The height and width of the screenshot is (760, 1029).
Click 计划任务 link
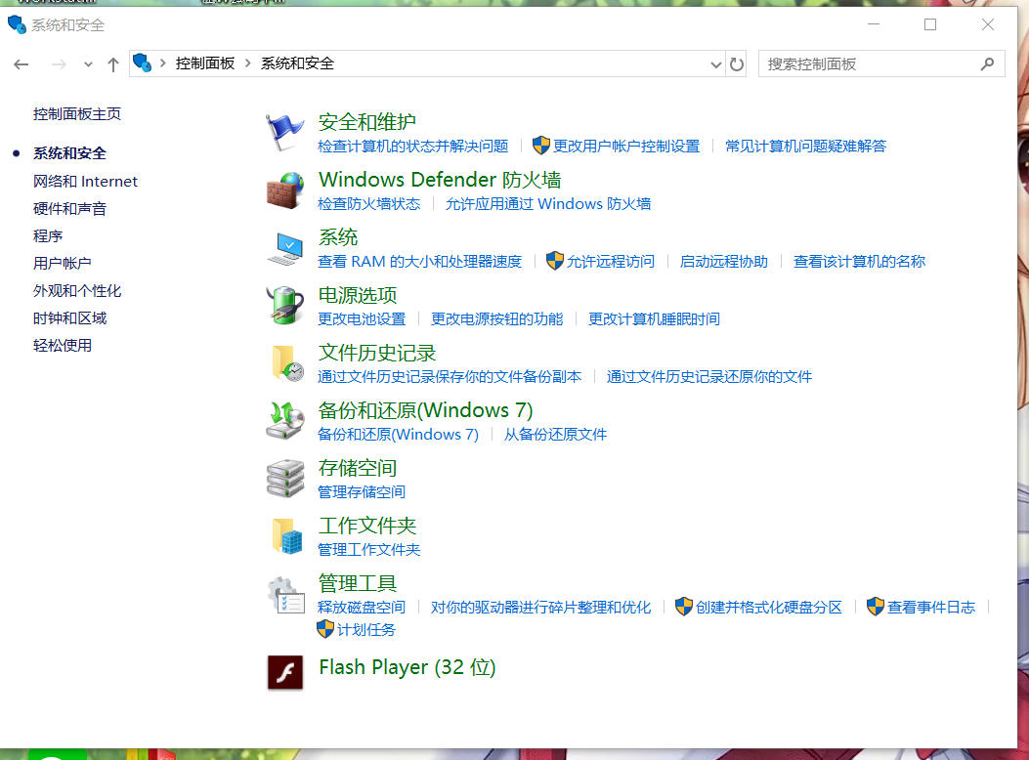coord(366,630)
